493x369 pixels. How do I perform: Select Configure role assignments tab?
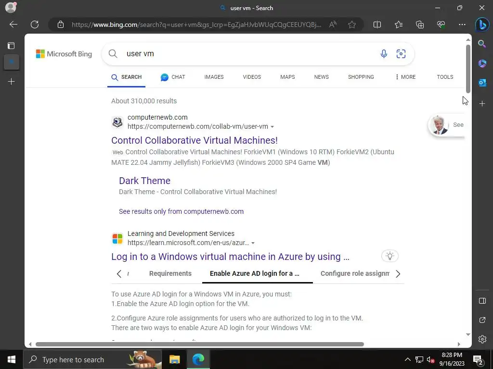coord(355,273)
